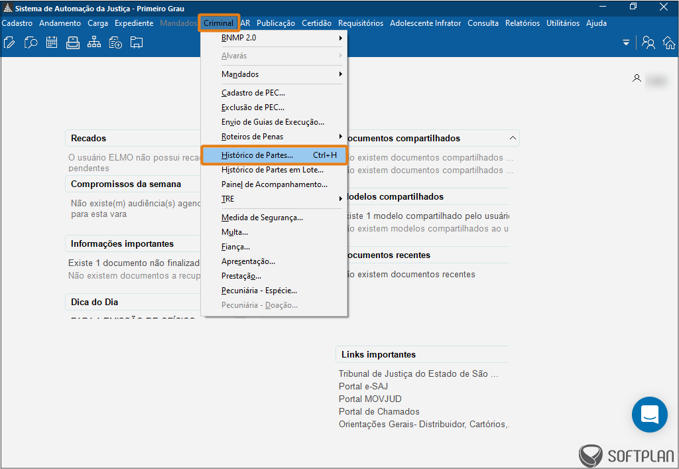Screen dimensions: 679x469
Task: Open the Utilitários menu
Action: (x=563, y=23)
